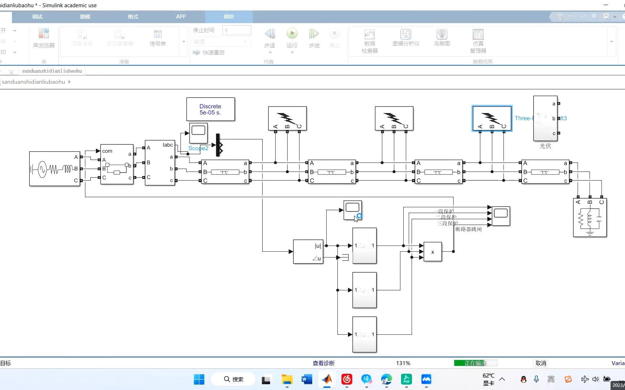Select the three-phase breaker block with com port
Viewport: 625px width, 390px height.
(x=117, y=164)
